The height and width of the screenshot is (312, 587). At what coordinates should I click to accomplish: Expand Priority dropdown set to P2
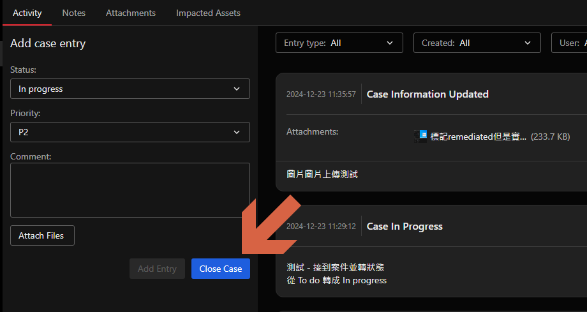[x=130, y=132]
